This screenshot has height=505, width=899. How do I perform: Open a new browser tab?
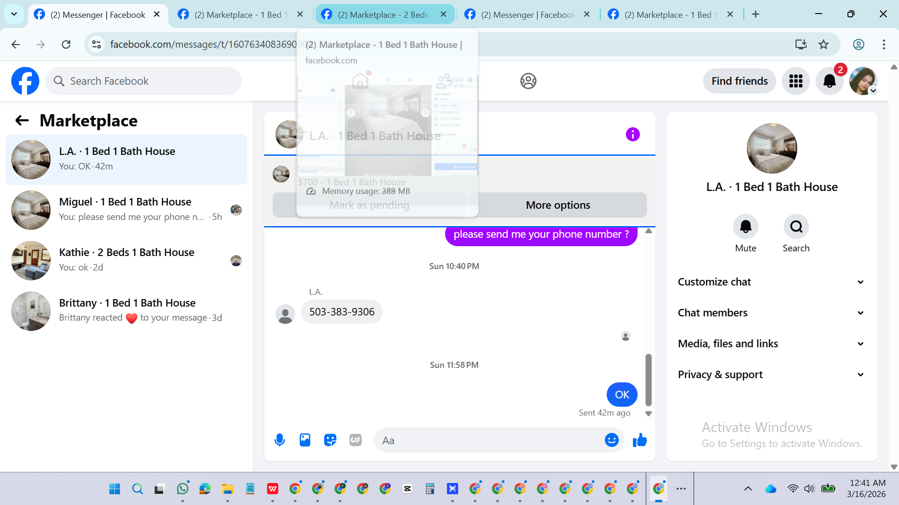point(755,15)
